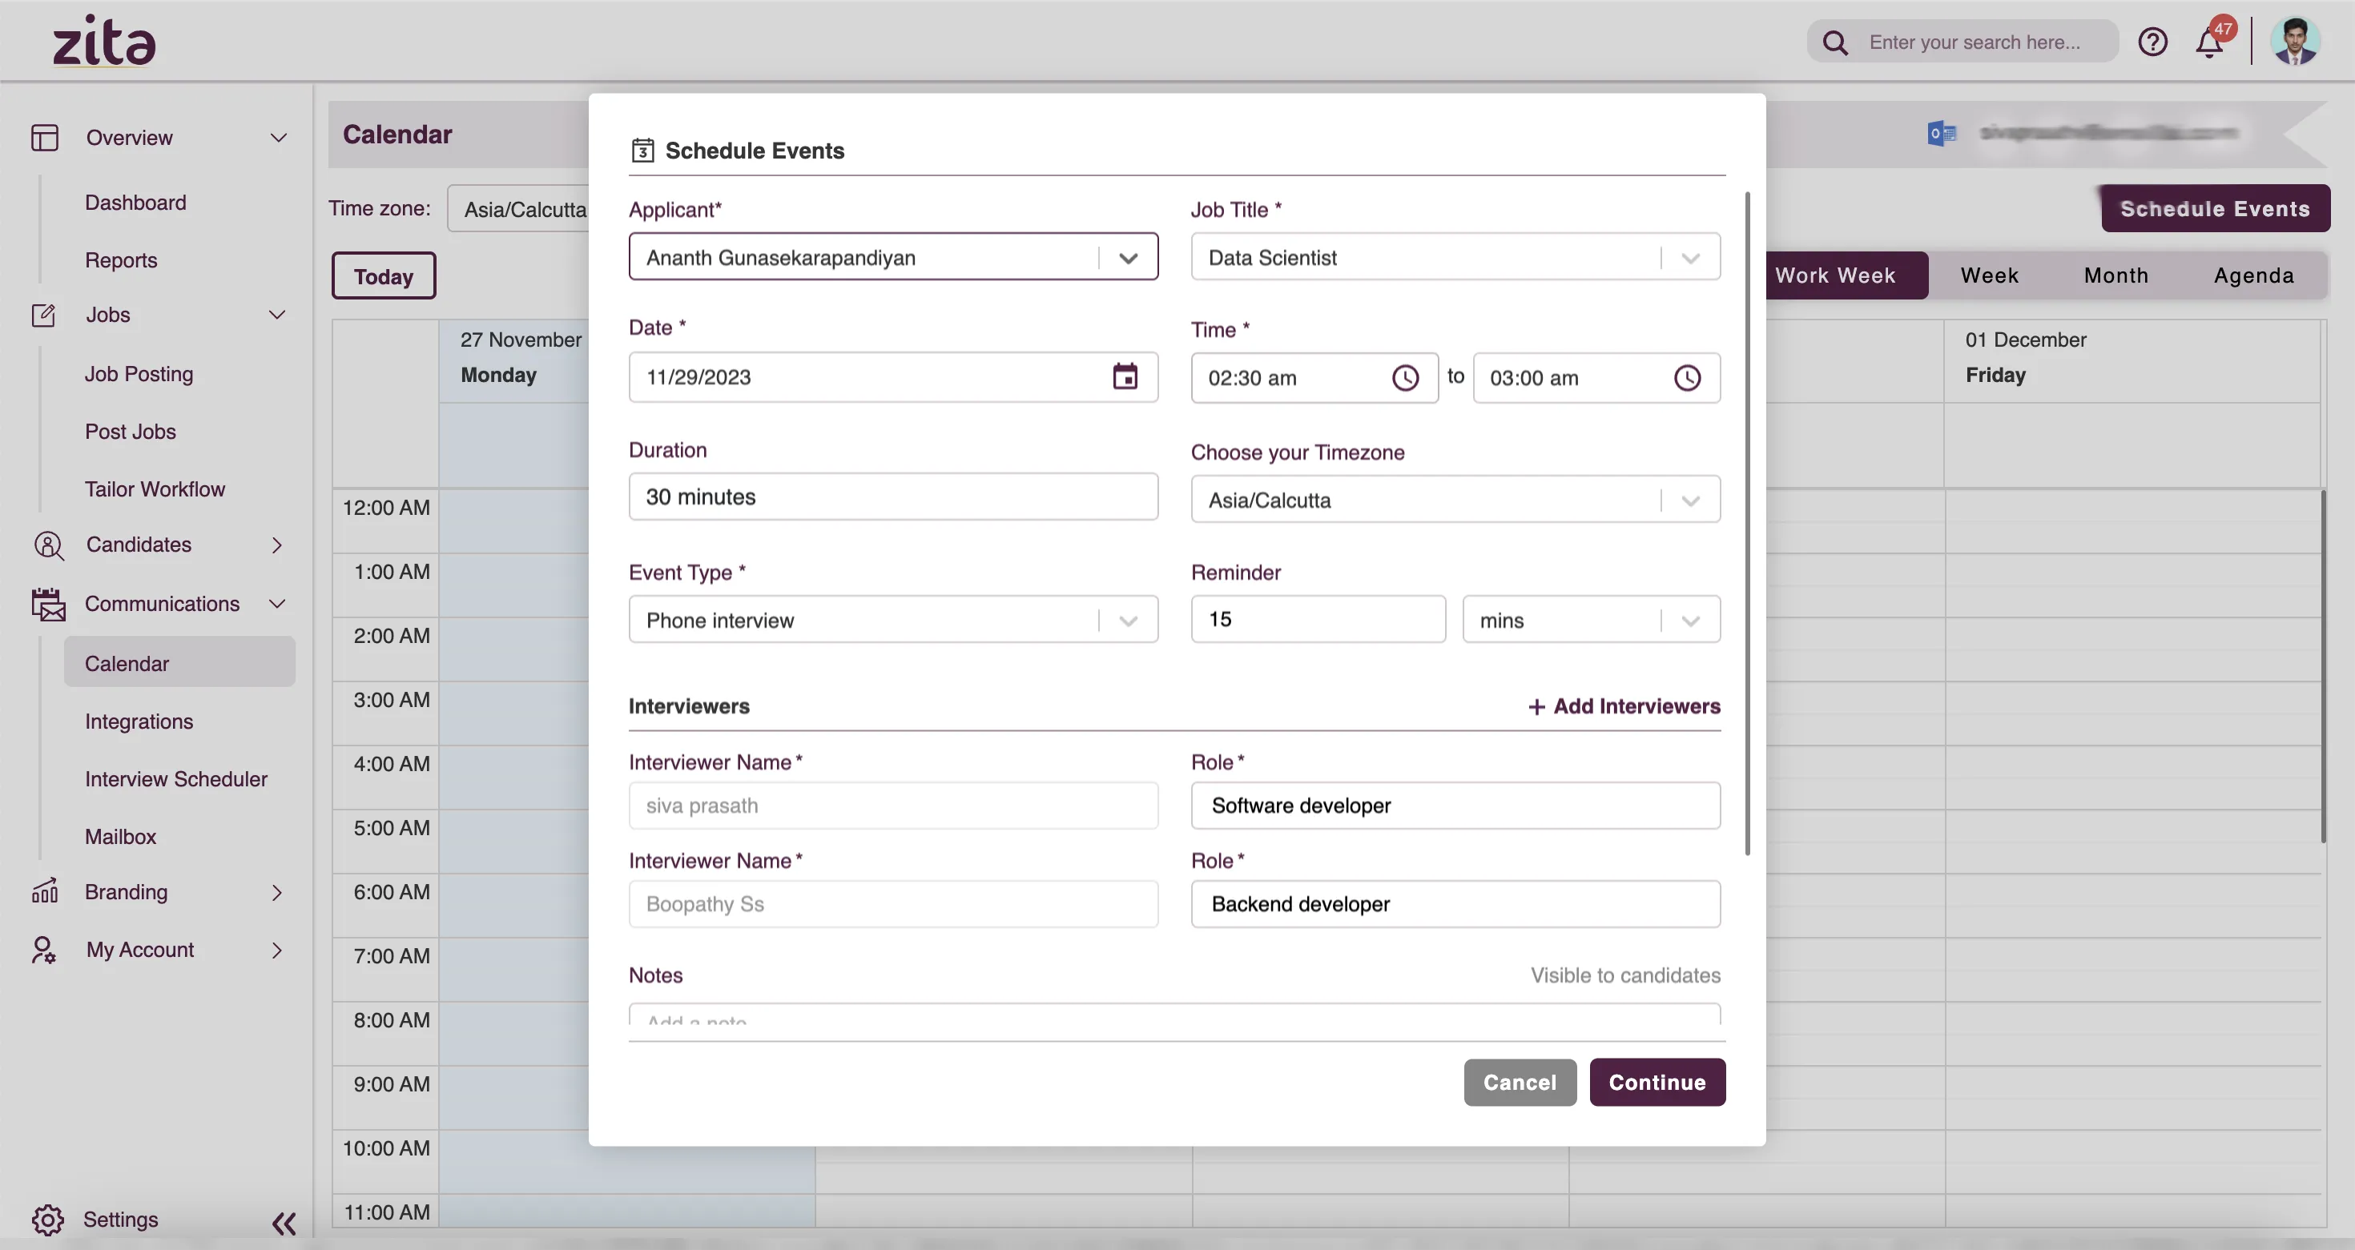Open the calendar Time zone dropdown
2355x1250 pixels.
(518, 209)
